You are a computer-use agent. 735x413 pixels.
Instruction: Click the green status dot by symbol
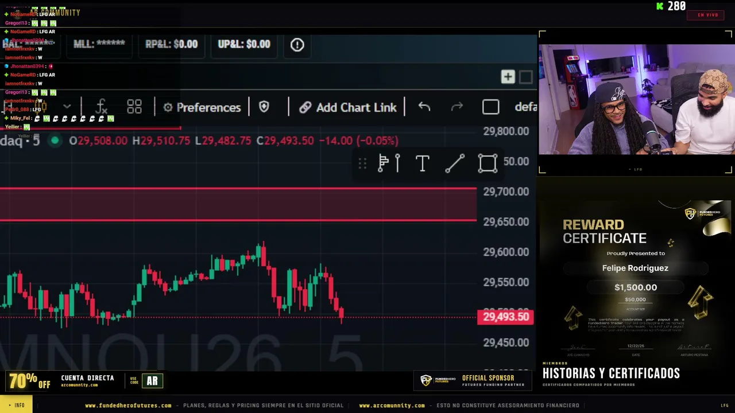[x=55, y=141]
